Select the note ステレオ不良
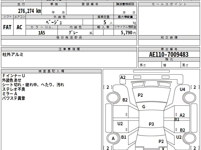This screenshot has height=150, width=201. pos(14,89)
